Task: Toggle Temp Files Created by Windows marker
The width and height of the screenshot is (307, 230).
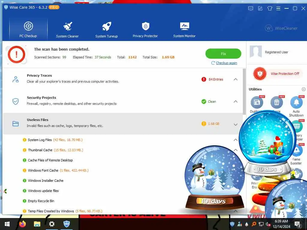Action: tap(25, 211)
